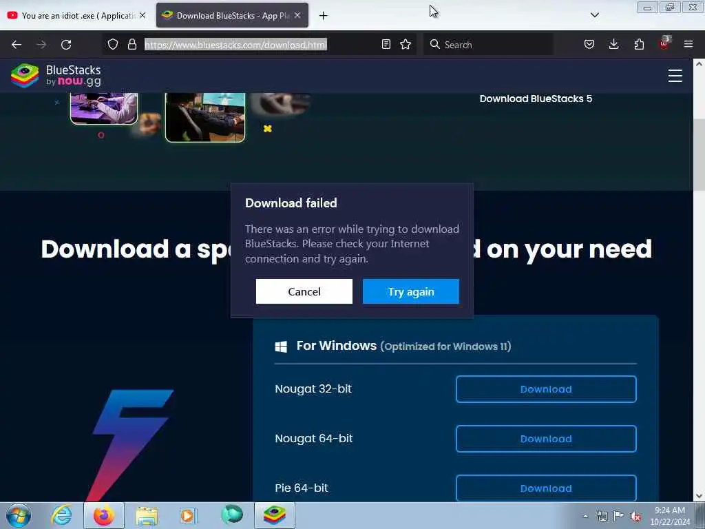Click the Download BlueStacks 5 link

click(536, 98)
